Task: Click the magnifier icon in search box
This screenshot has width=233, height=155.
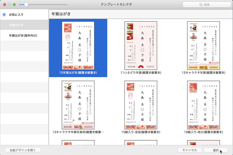Action: click(x=201, y=5)
